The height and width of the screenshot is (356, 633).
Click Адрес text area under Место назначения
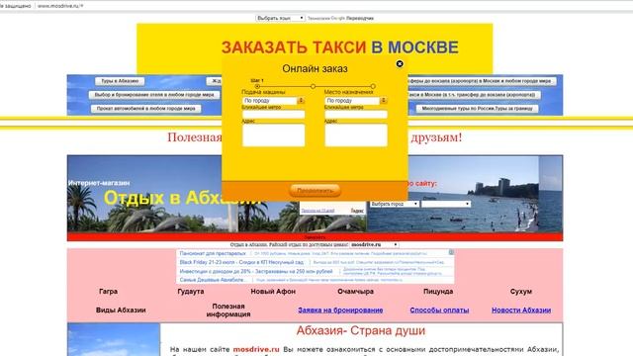pyautogui.click(x=356, y=135)
